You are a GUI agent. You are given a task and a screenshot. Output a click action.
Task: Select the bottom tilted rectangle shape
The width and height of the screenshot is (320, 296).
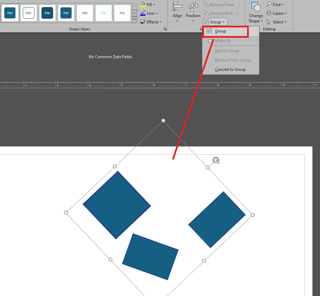click(150, 257)
